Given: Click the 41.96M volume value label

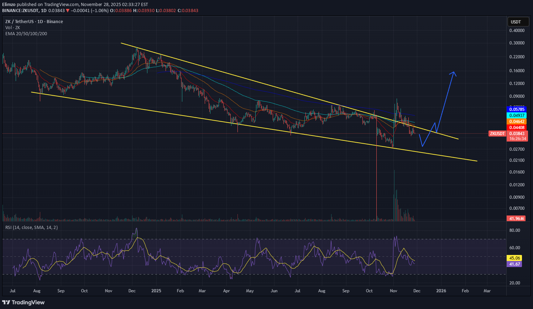Looking at the screenshot, I should click(x=516, y=219).
